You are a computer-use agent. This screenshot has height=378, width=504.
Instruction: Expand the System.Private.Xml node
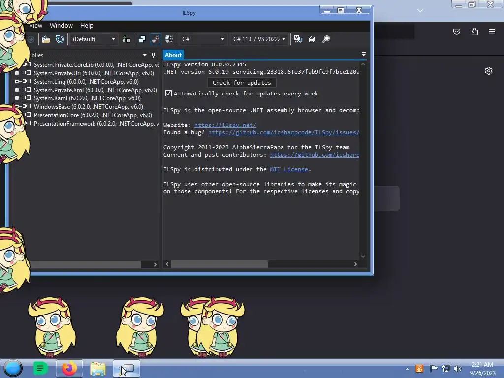pos(17,90)
